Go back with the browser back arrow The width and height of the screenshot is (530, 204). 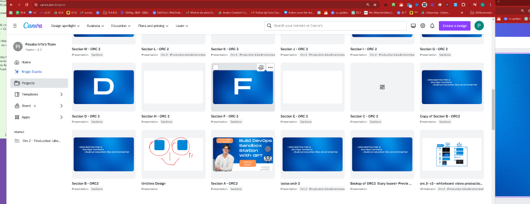(11, 5)
